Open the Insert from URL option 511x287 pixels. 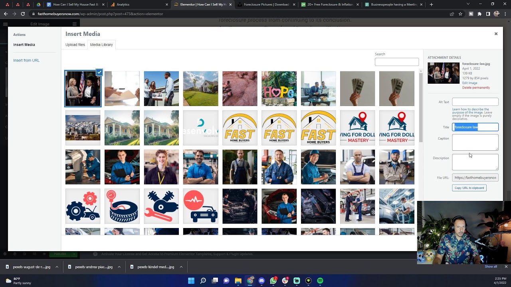click(x=26, y=60)
